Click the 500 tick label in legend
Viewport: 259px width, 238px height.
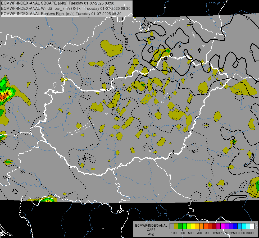(191, 233)
